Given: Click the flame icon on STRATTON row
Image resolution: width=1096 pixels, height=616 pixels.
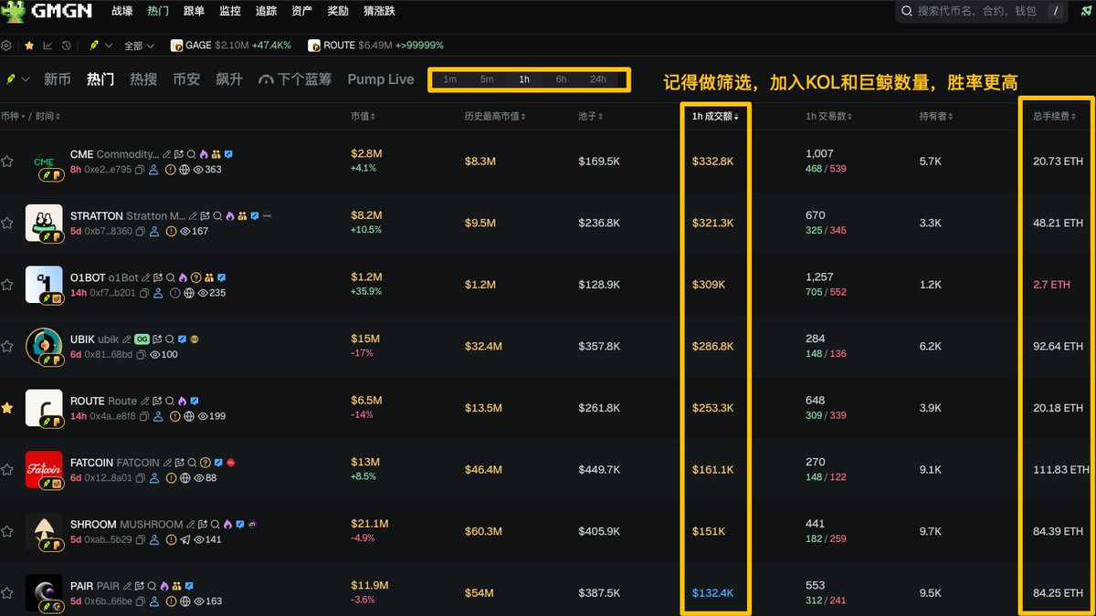Looking at the screenshot, I should click(x=230, y=216).
